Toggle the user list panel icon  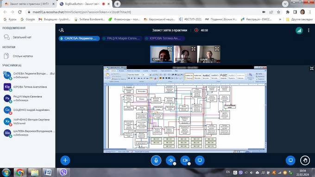(x=61, y=30)
